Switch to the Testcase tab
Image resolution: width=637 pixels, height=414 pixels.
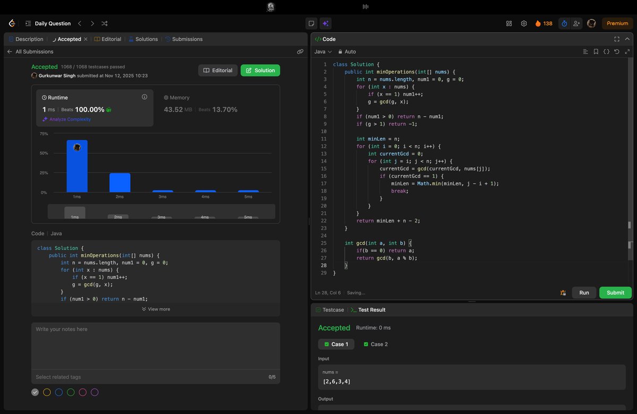coord(330,309)
